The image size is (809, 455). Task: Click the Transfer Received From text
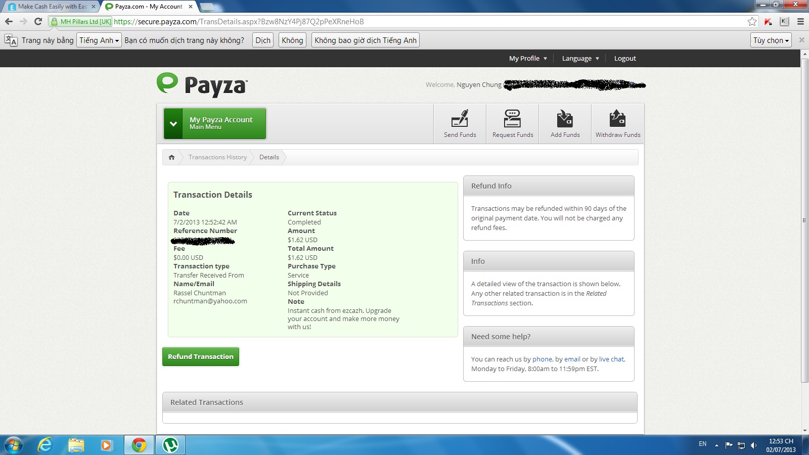click(209, 276)
